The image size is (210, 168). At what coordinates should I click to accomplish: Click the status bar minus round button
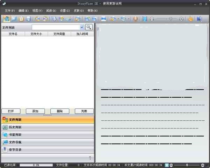[171, 165]
